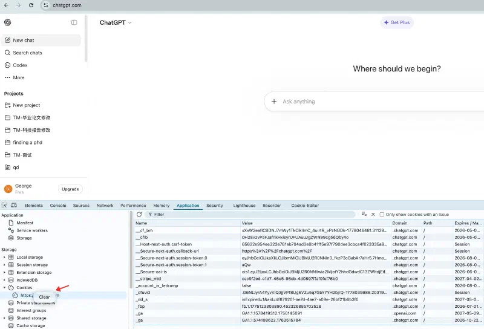This screenshot has width=484, height=329.
Task: Switch to the Elements tab
Action: tap(34, 206)
